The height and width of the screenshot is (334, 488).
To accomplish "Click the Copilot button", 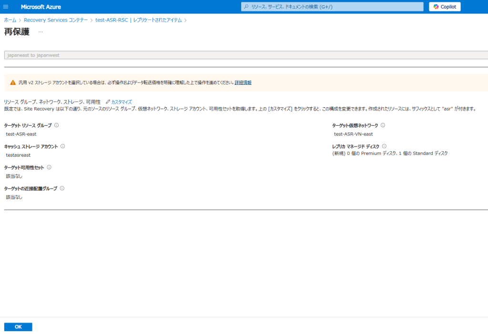I will point(445,7).
